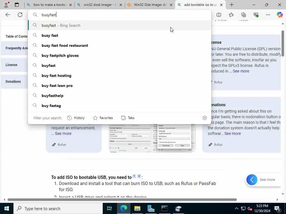The width and height of the screenshot is (286, 214).
Task: Open the disk imager taskbar icon
Action: tap(178, 208)
